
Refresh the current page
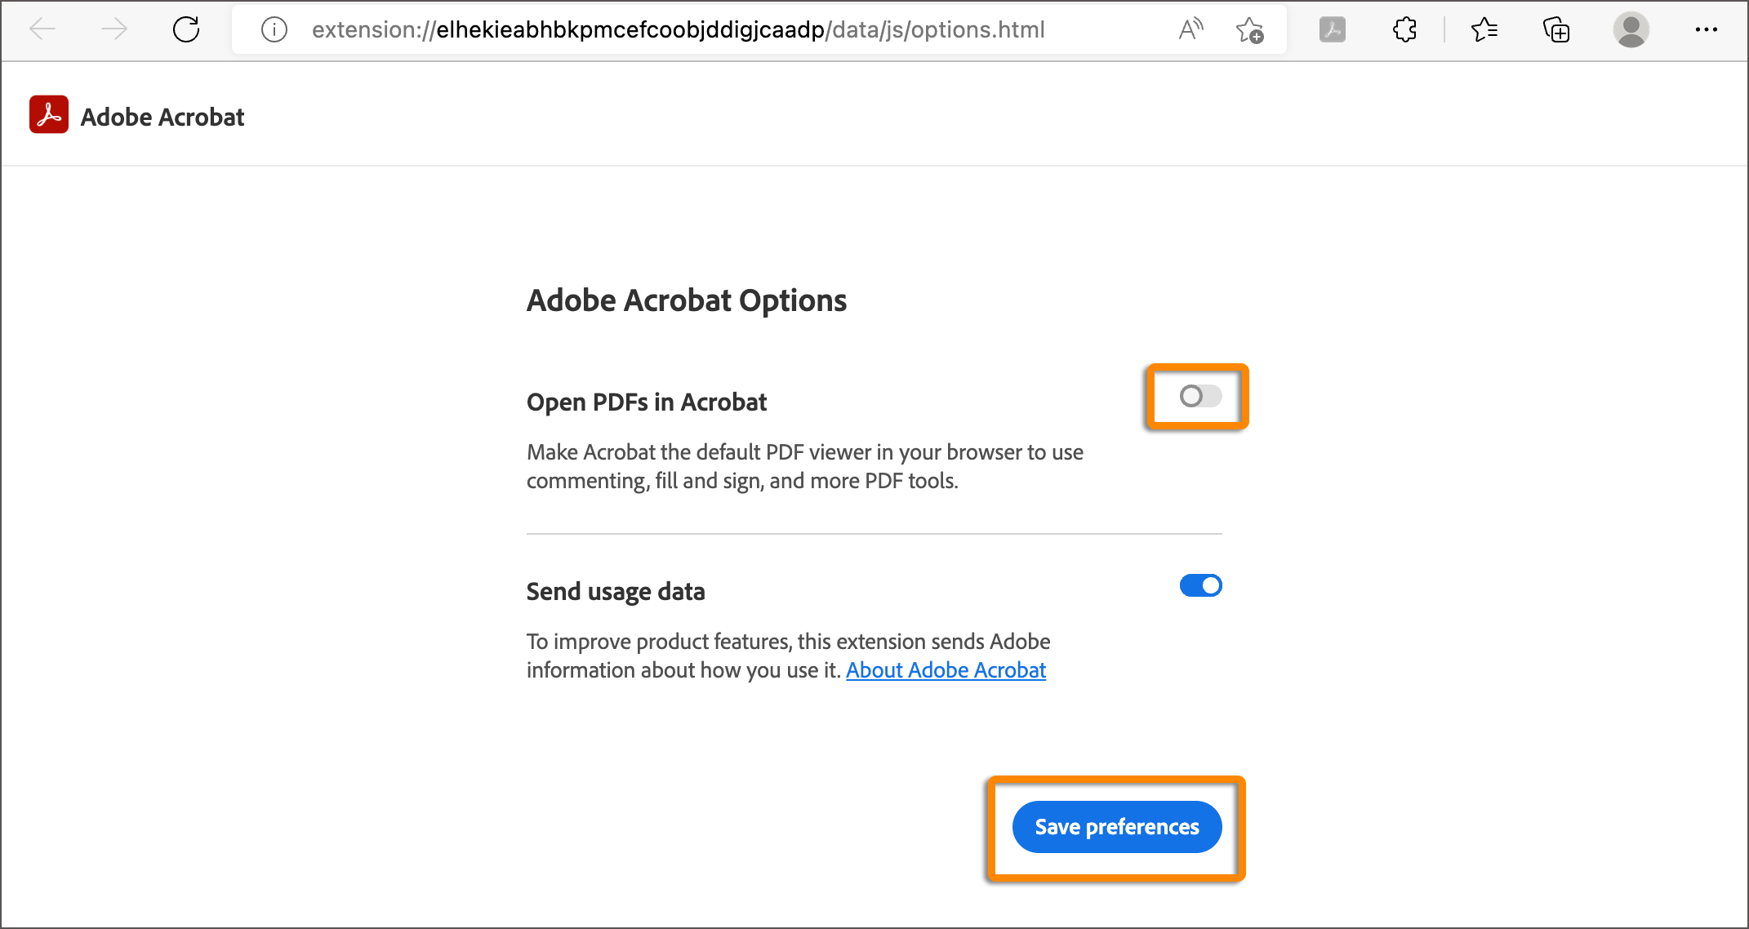[185, 29]
